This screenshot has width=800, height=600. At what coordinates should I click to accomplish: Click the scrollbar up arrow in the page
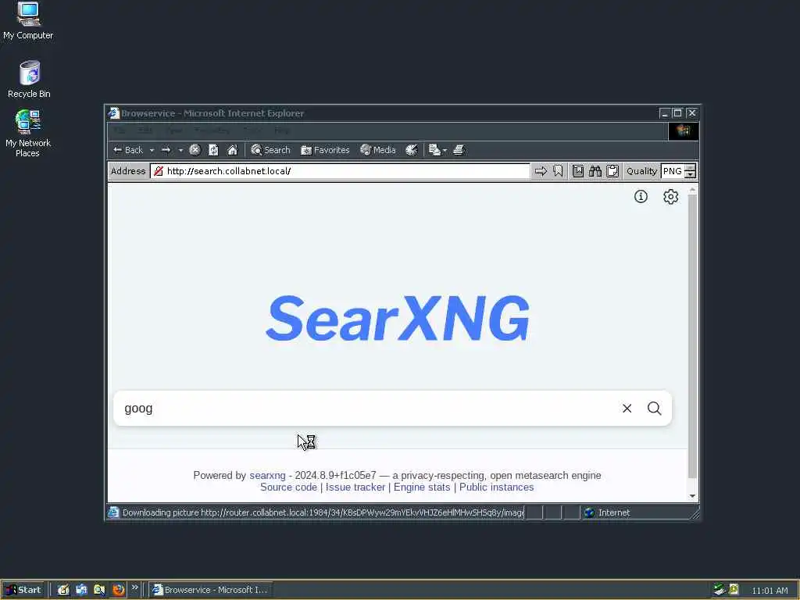click(x=692, y=189)
